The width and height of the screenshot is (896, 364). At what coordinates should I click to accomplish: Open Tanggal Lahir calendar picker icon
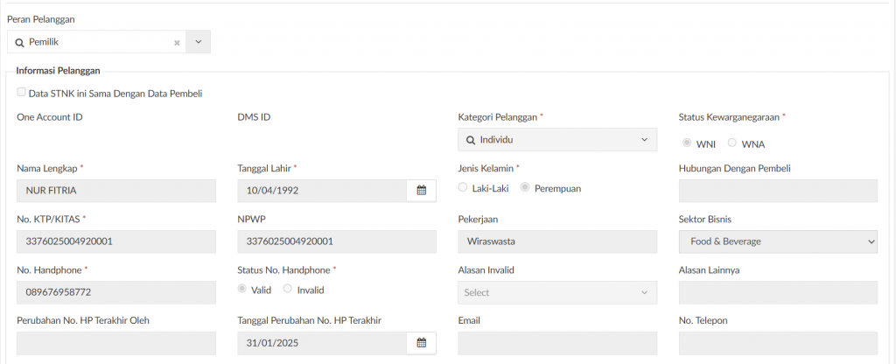pyautogui.click(x=421, y=191)
